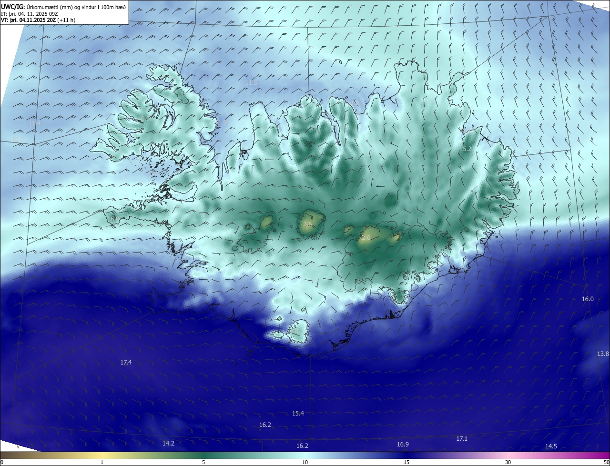Click the map value 14.5
This screenshot has height=466, width=610.
(551, 446)
